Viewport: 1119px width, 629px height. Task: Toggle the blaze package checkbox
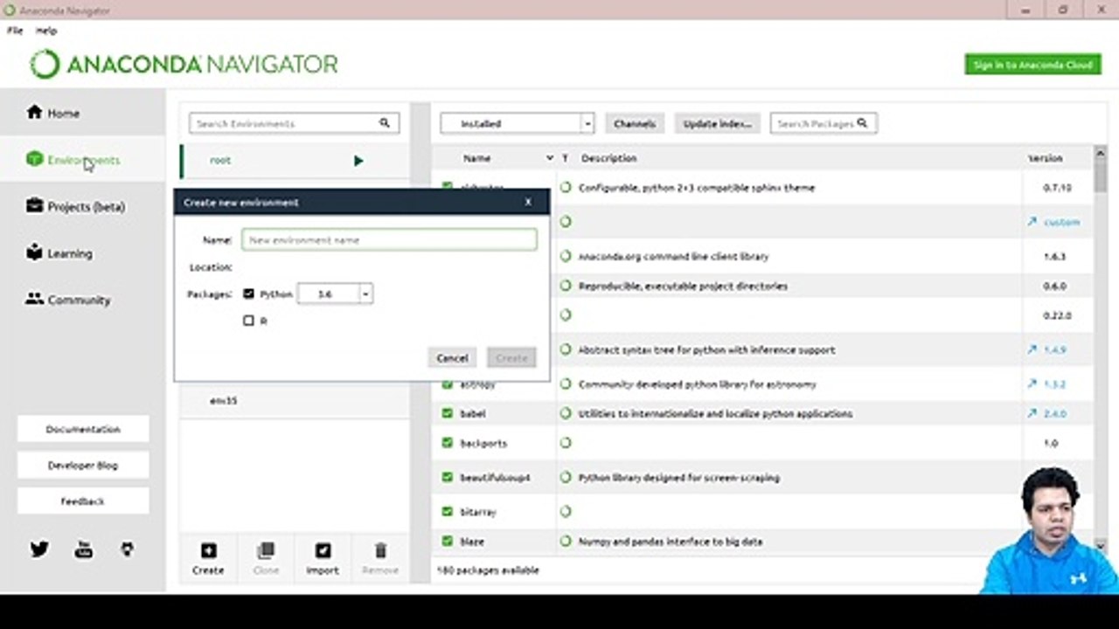448,542
